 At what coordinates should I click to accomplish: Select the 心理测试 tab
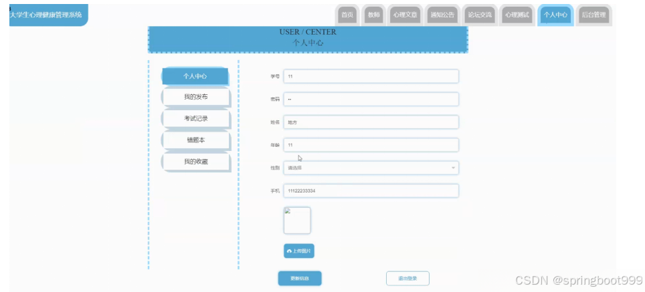517,15
